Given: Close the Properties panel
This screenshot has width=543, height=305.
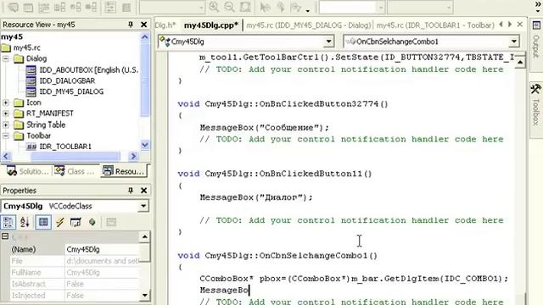Looking at the screenshot, I should click(x=143, y=191).
